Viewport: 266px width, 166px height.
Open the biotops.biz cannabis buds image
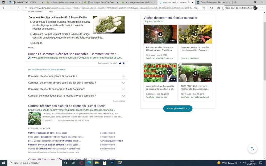pos(109,24)
